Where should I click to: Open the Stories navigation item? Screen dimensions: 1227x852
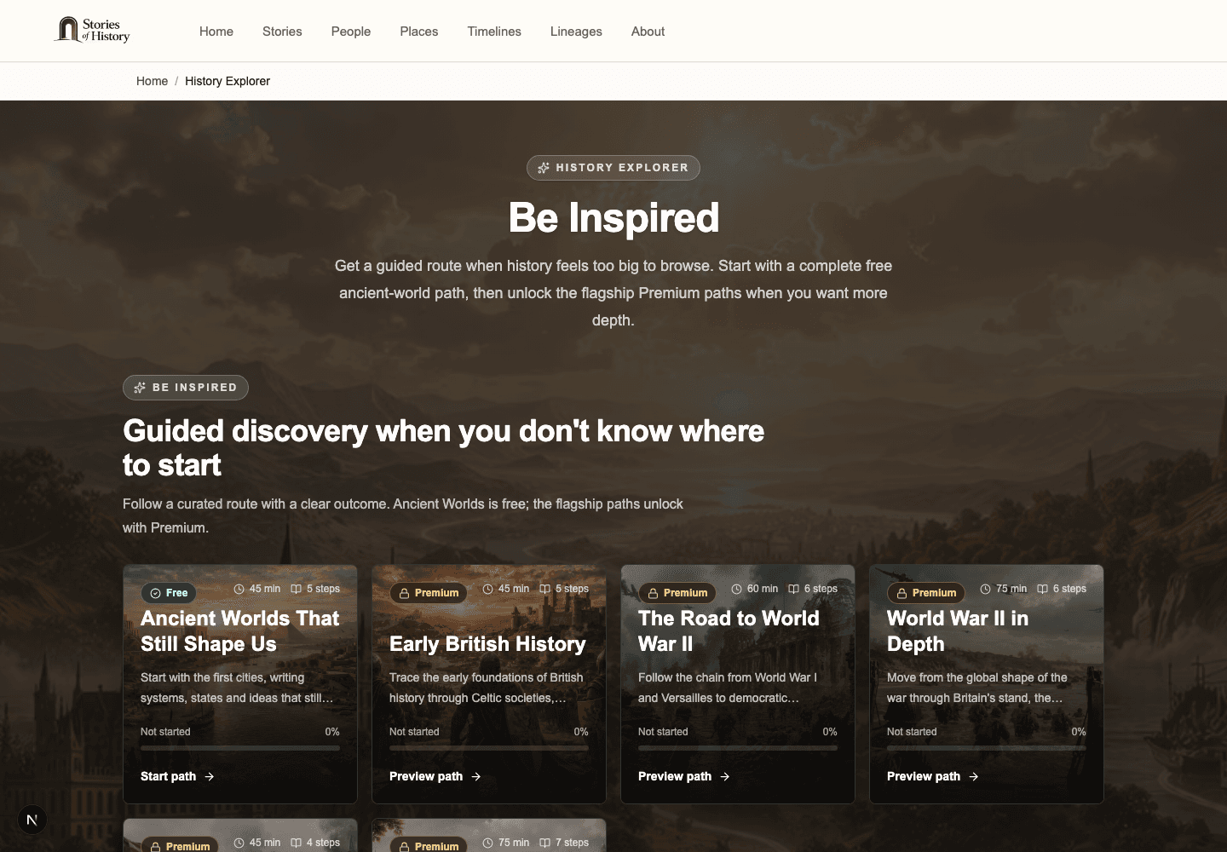click(282, 32)
